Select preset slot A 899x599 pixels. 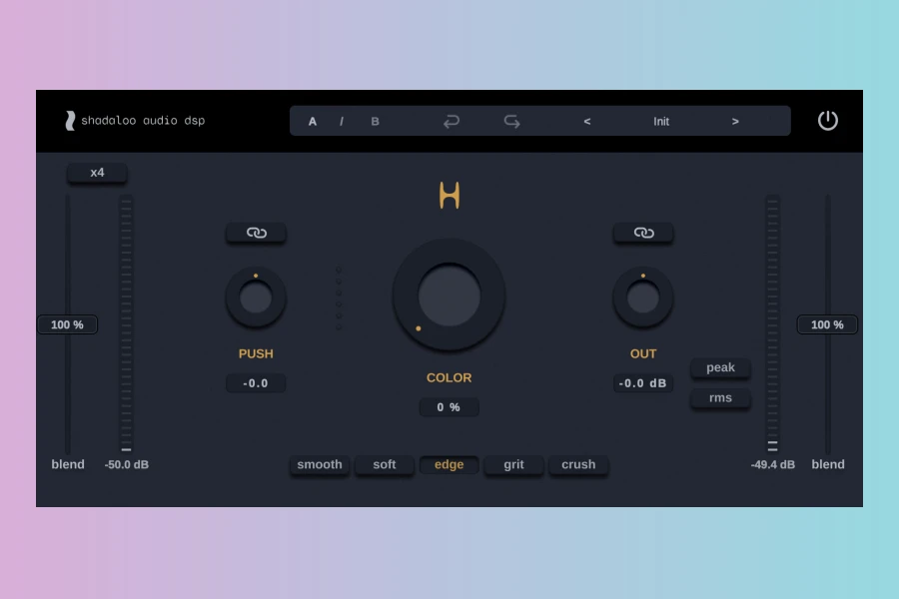coord(313,122)
